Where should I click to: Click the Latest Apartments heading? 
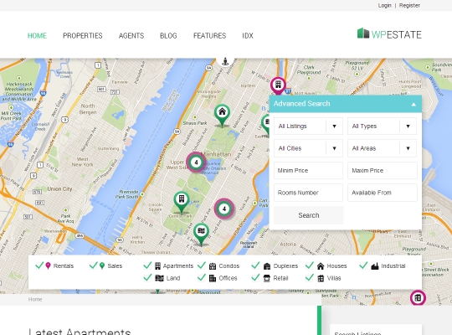tap(80, 332)
